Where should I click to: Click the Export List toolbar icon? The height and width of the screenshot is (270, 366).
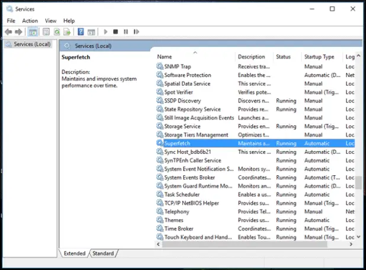[x=67, y=32]
